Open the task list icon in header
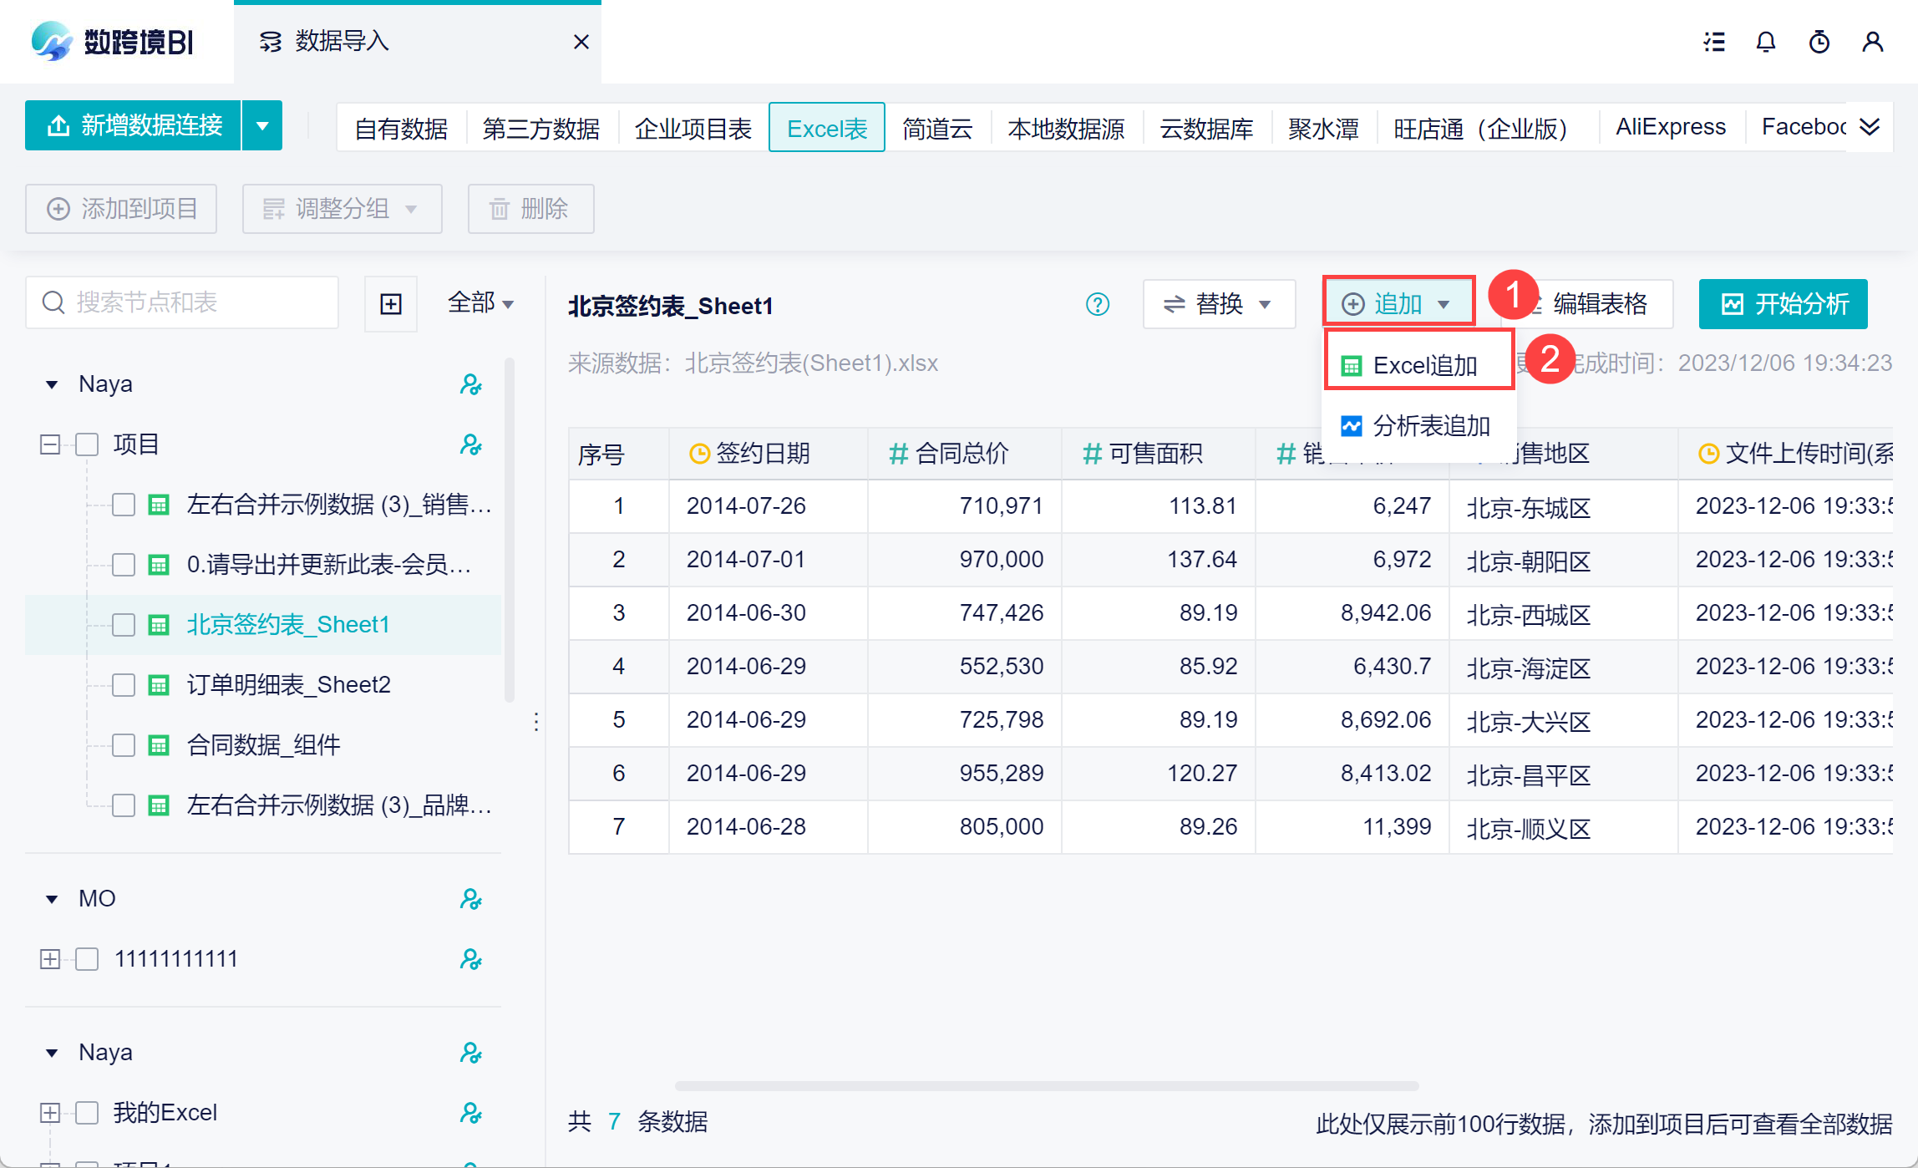The image size is (1918, 1168). click(1714, 42)
